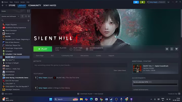
Task: Open the View menu
Action: coord(11,2)
